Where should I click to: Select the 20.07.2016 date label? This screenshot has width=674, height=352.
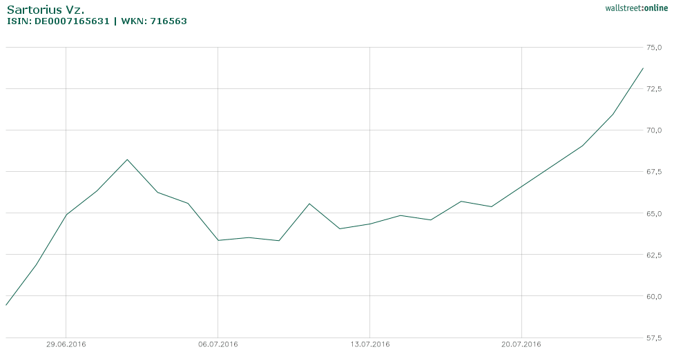[x=521, y=344]
